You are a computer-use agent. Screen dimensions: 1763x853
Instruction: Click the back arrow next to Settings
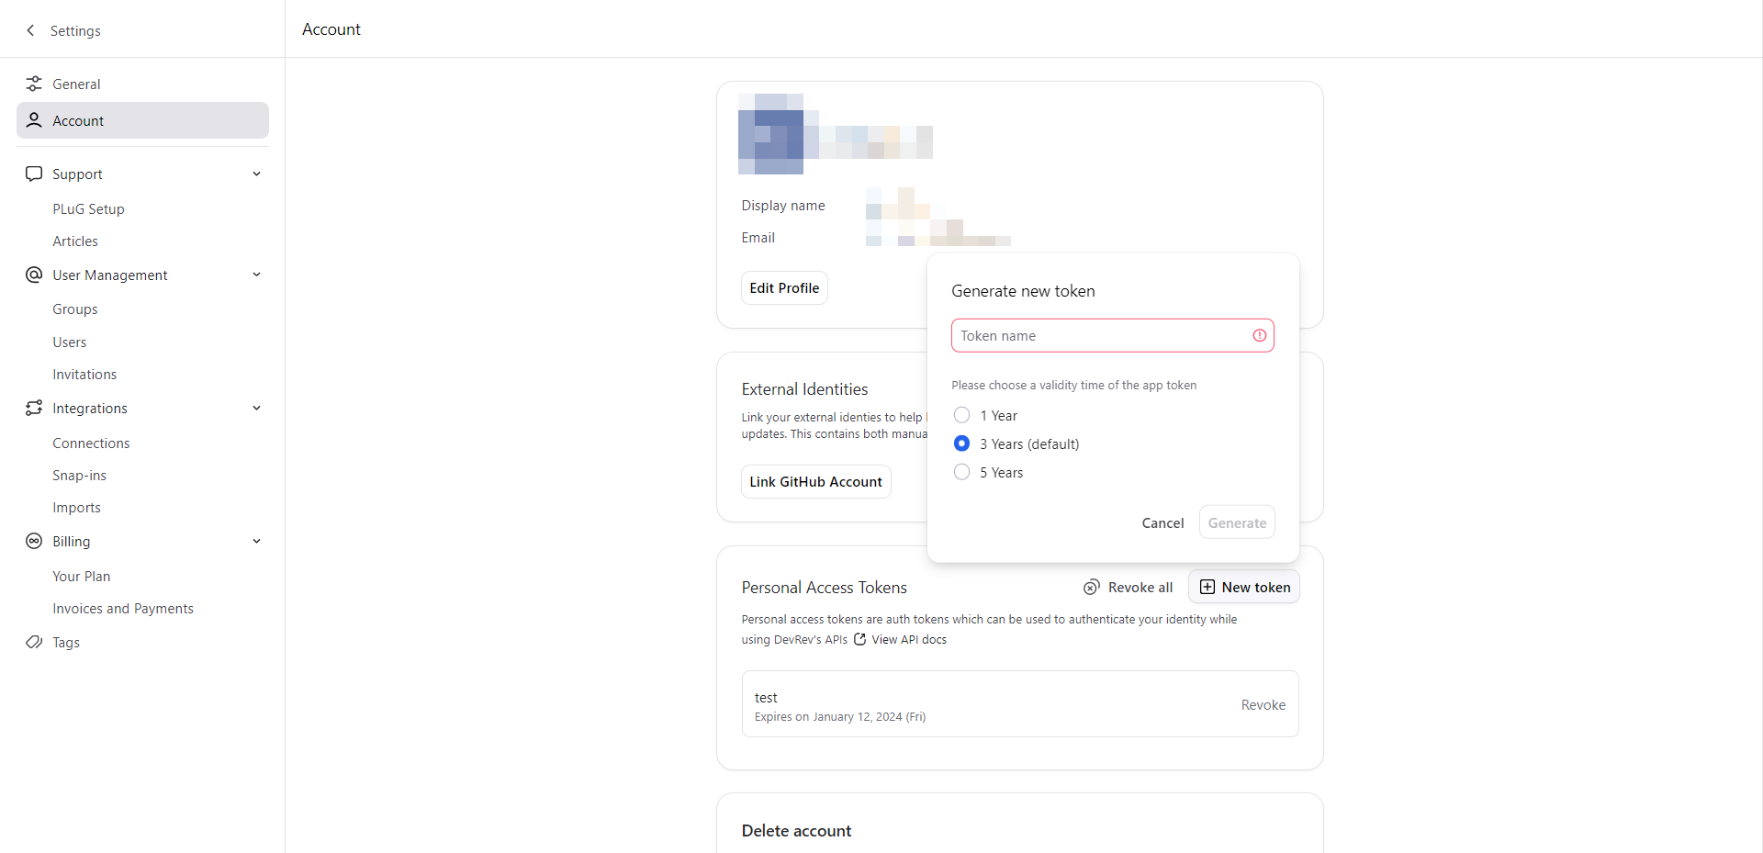[30, 30]
